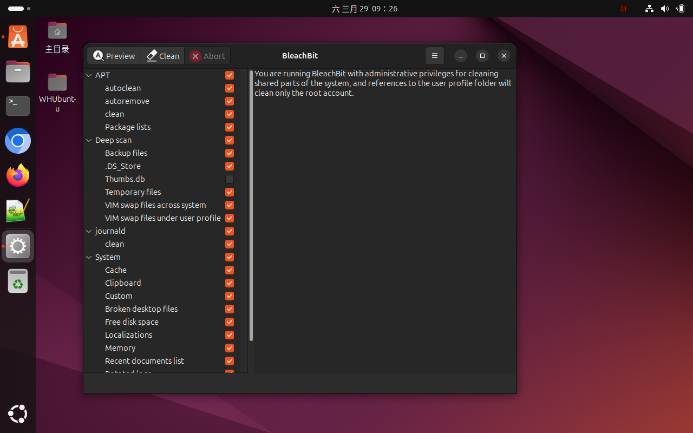The width and height of the screenshot is (693, 433).
Task: Launch Terminal from the dock
Action: click(18, 106)
